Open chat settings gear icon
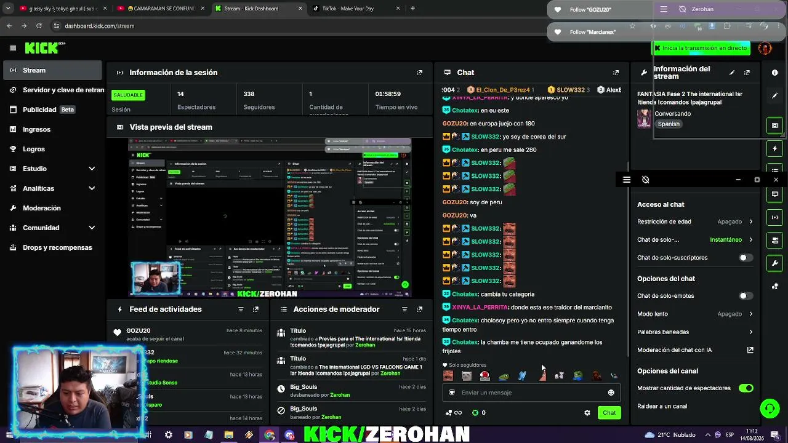 (x=587, y=413)
